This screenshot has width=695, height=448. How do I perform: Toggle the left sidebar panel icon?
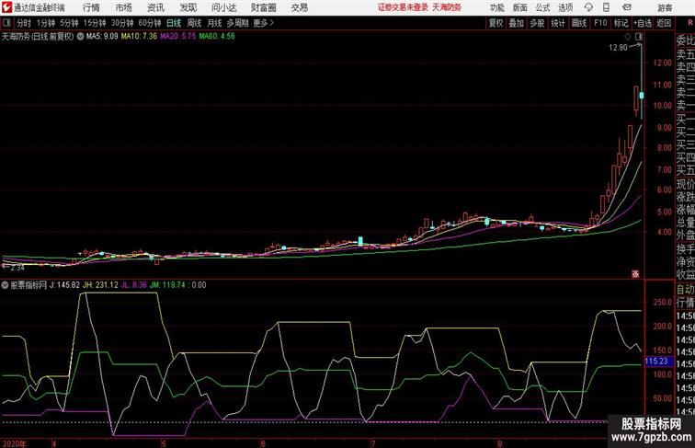pos(6,23)
